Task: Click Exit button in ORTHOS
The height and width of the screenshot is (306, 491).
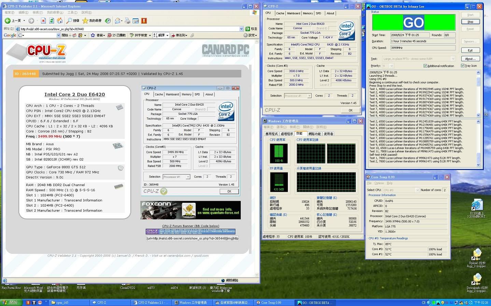Action: [x=470, y=50]
